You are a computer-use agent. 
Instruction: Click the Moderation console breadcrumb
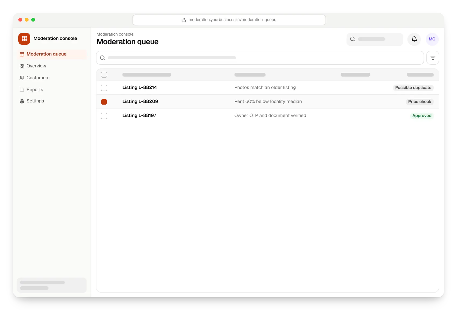[115, 34]
